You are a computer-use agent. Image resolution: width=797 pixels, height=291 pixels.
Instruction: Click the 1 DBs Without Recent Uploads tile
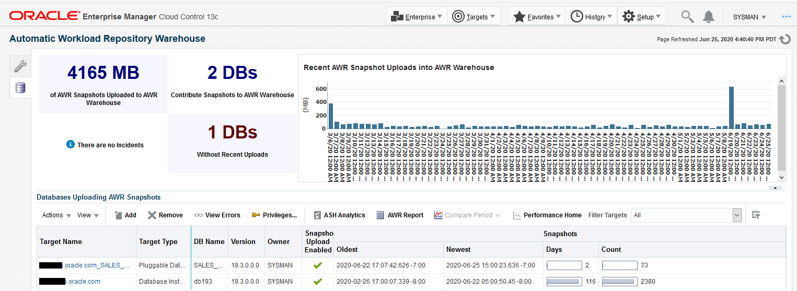pyautogui.click(x=233, y=143)
